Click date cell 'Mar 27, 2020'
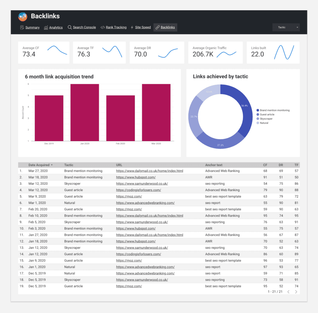Screen dimensions: 318x313 tap(38, 171)
